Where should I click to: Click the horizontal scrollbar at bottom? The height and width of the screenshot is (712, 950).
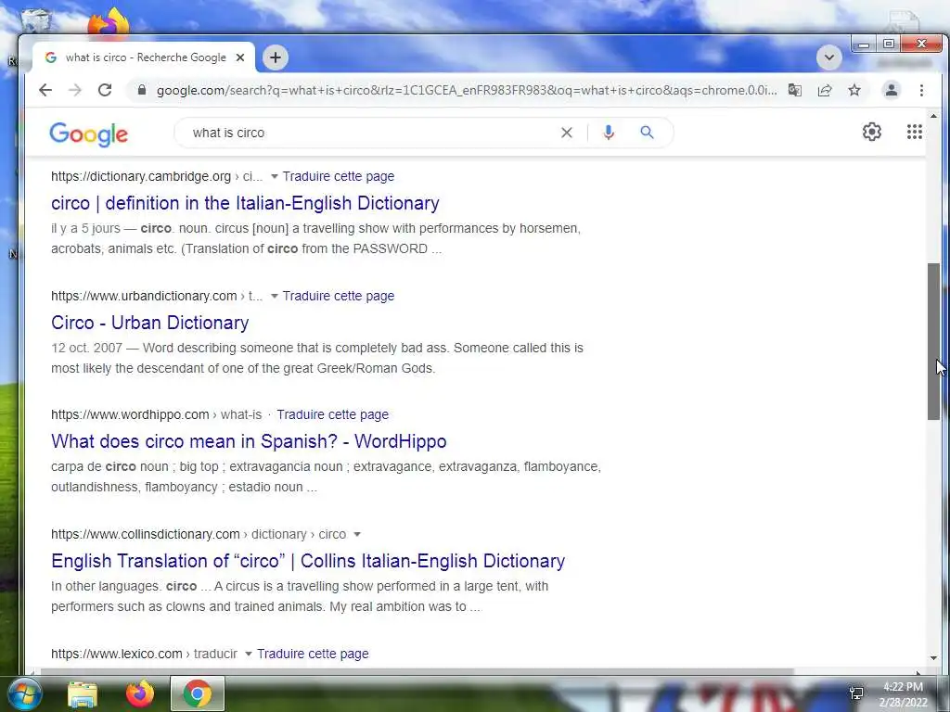tap(417, 671)
